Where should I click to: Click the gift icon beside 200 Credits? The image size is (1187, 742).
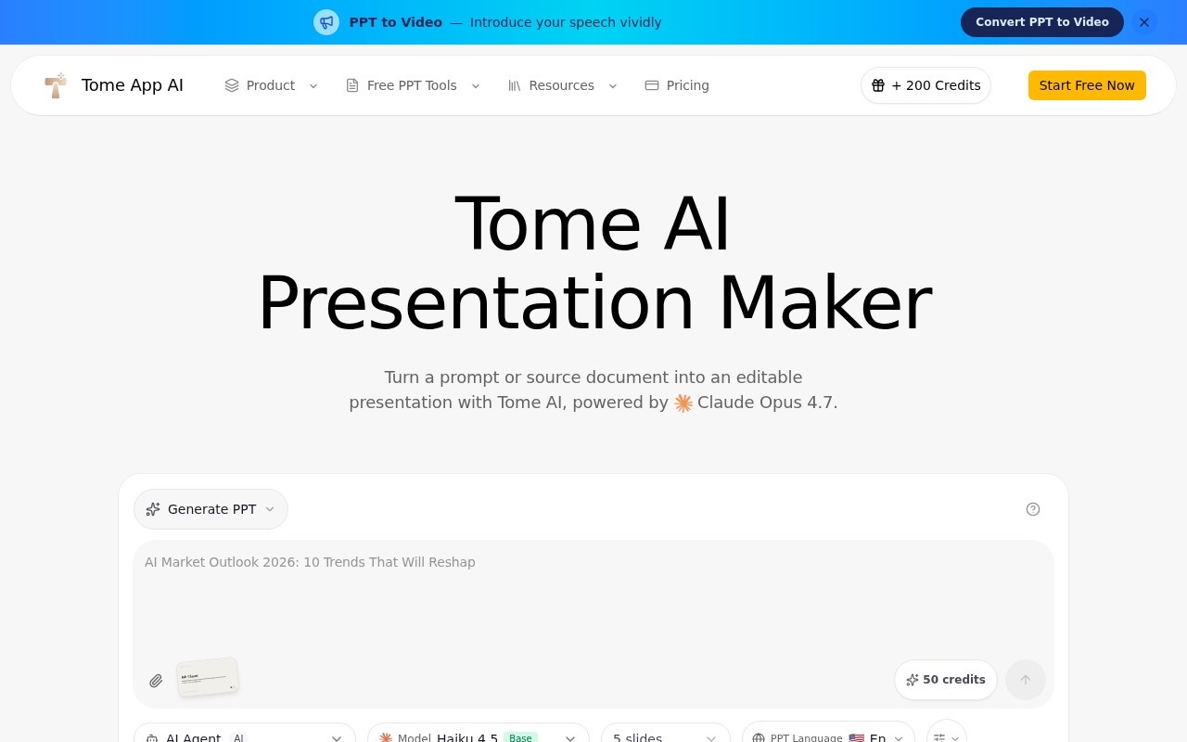(878, 85)
